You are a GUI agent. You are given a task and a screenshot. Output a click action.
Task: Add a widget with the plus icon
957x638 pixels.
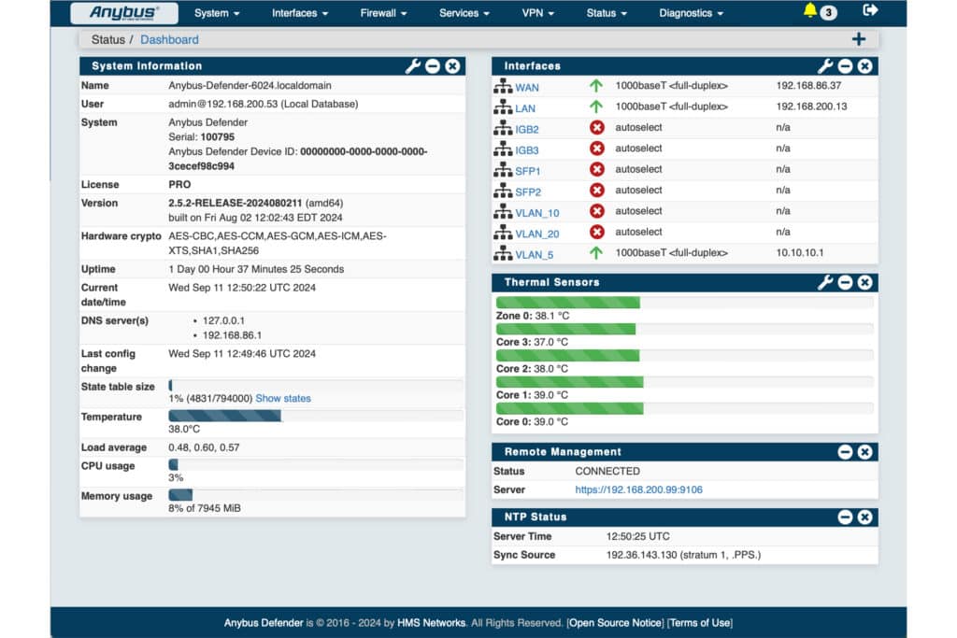pyautogui.click(x=859, y=39)
